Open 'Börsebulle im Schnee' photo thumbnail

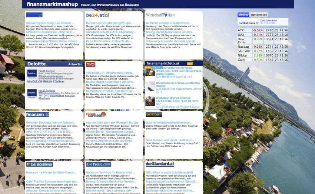(150, 86)
